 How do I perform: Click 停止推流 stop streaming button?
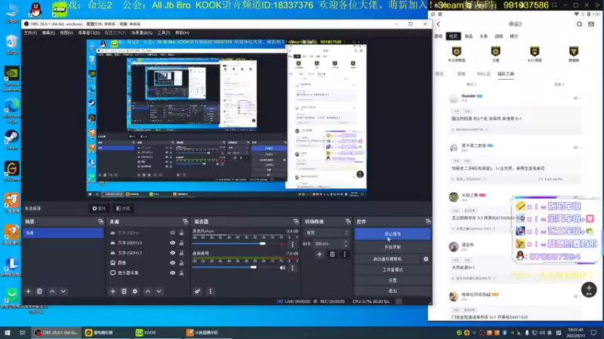pos(393,234)
